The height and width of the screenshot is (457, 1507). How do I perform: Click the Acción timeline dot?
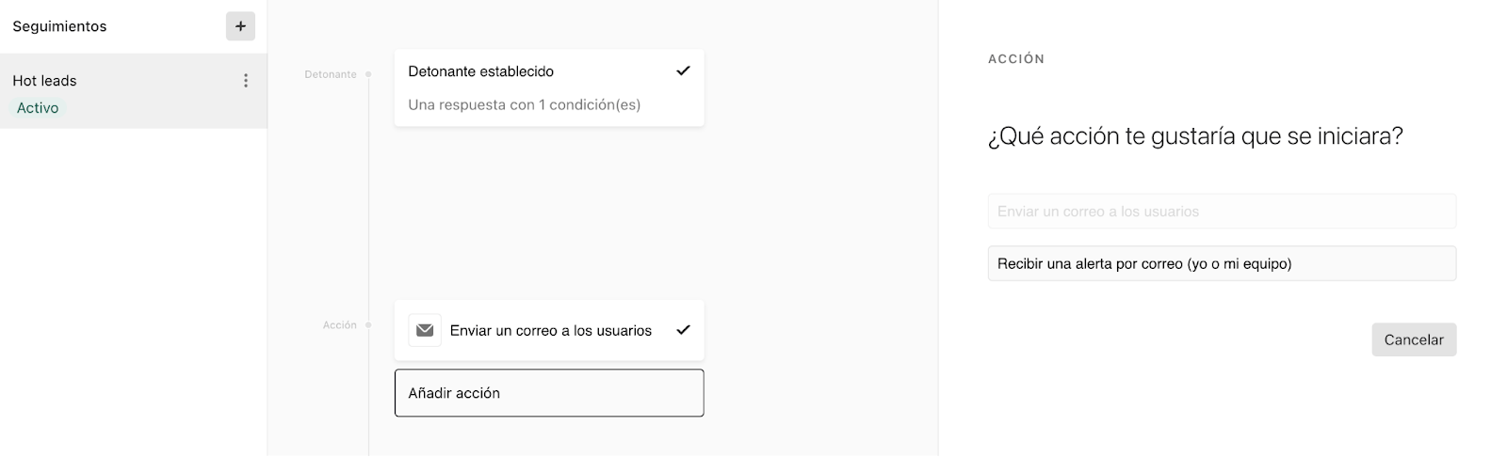[368, 324]
